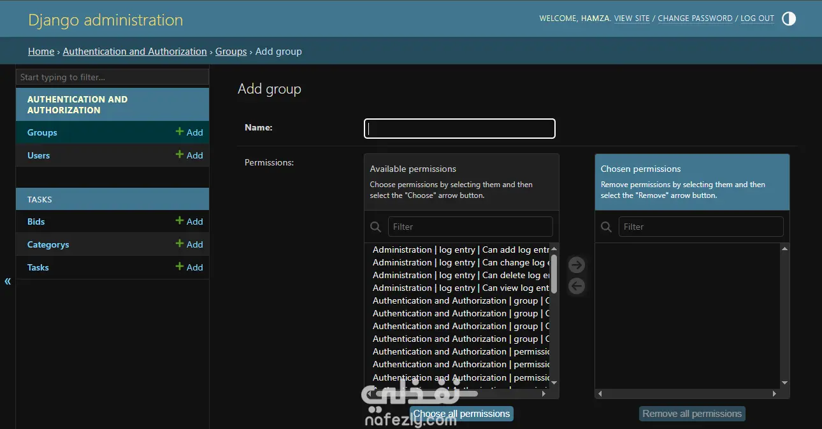Click the plus Add next to Bids
The image size is (822, 429).
[189, 222]
